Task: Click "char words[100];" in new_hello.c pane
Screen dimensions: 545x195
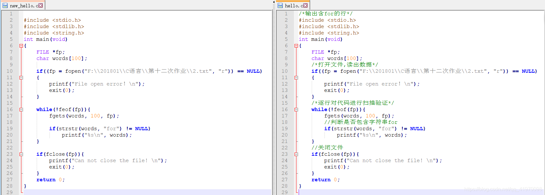Action: pyautogui.click(x=62, y=58)
